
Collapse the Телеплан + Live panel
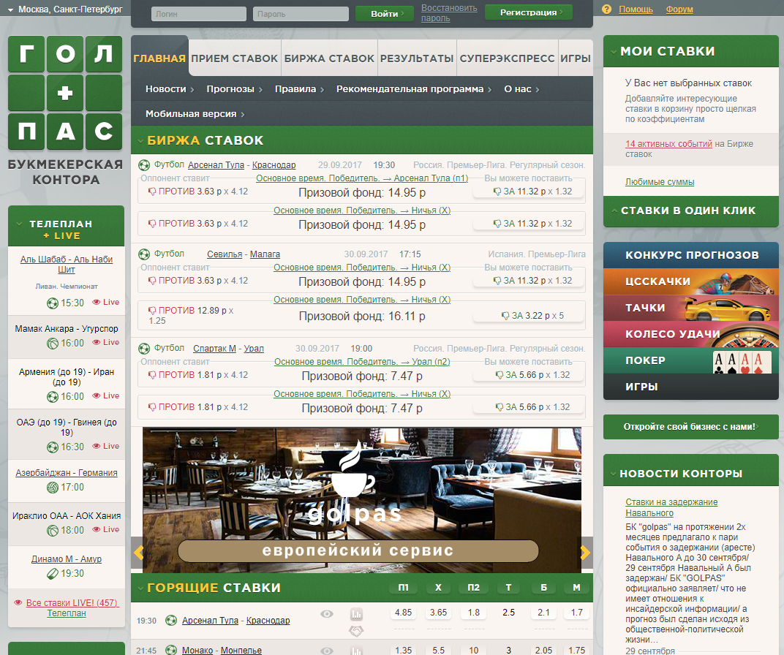19,224
